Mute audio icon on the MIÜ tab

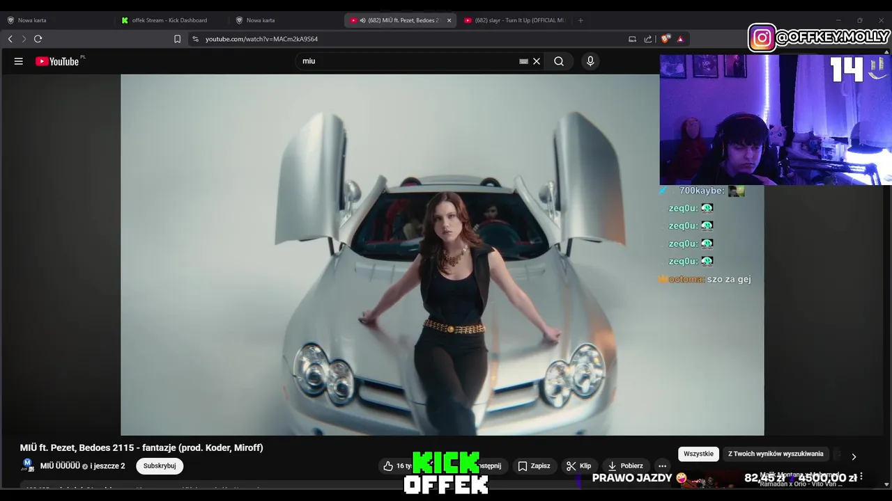click(362, 20)
